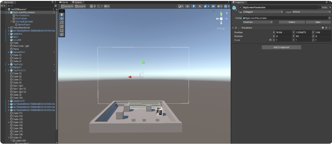This screenshot has height=144, width=332.
Task: Switch to the Scene tab
Action: [x=77, y=2]
